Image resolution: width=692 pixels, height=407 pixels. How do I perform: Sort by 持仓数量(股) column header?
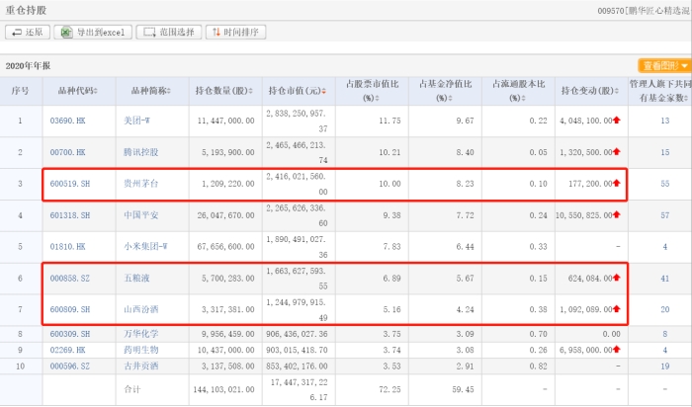pos(224,91)
